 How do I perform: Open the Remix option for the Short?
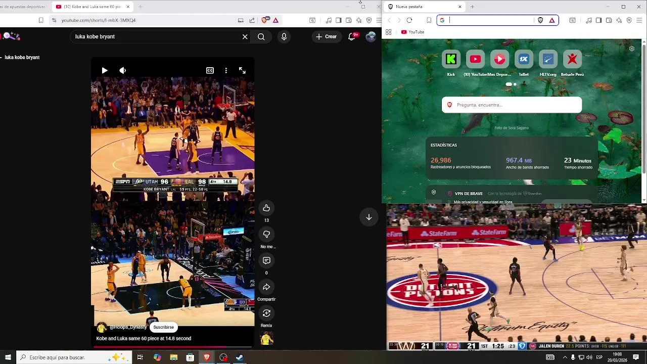point(266,313)
